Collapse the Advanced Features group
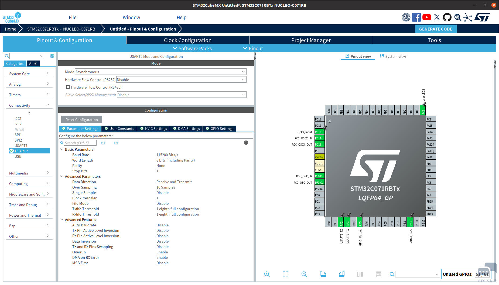The width and height of the screenshot is (499, 285). click(x=62, y=220)
